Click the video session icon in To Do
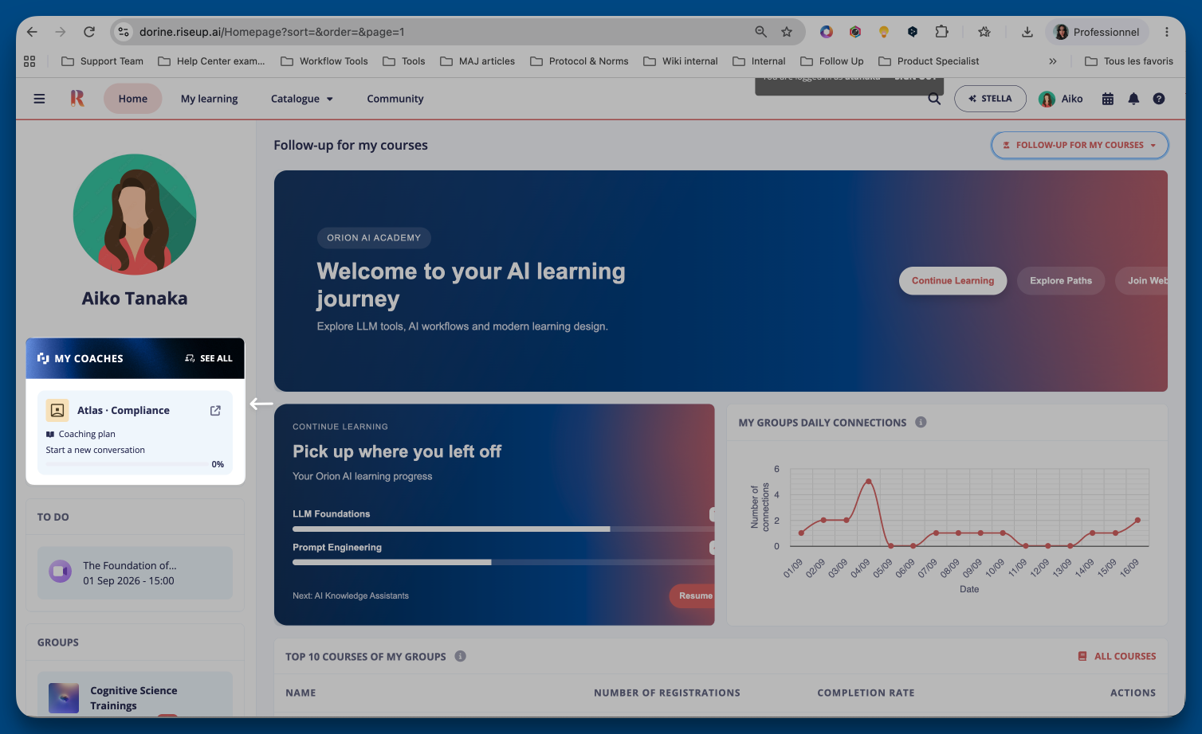Image resolution: width=1202 pixels, height=734 pixels. pyautogui.click(x=61, y=572)
